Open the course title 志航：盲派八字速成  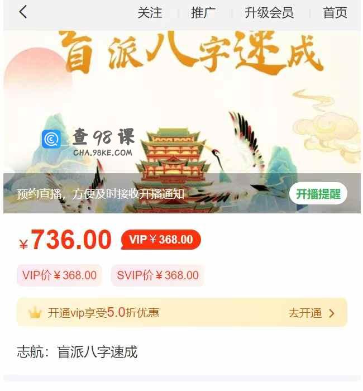point(77,351)
